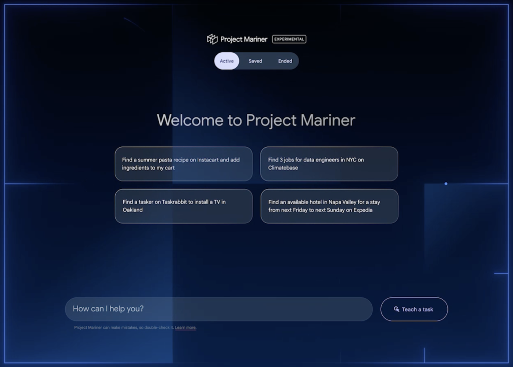Screen dimensions: 513x367
Task: Click the Project Mariner cube logo icon
Action: (x=212, y=39)
